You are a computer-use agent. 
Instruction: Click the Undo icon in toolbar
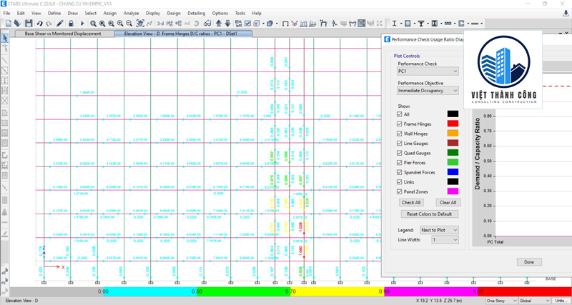40,24
